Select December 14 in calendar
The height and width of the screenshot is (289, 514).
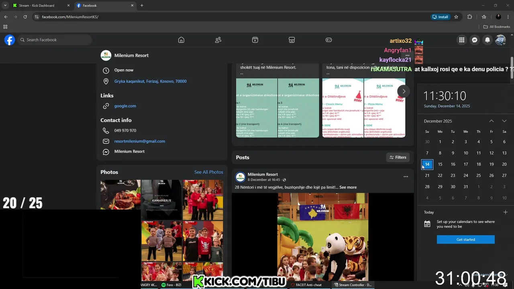click(427, 164)
